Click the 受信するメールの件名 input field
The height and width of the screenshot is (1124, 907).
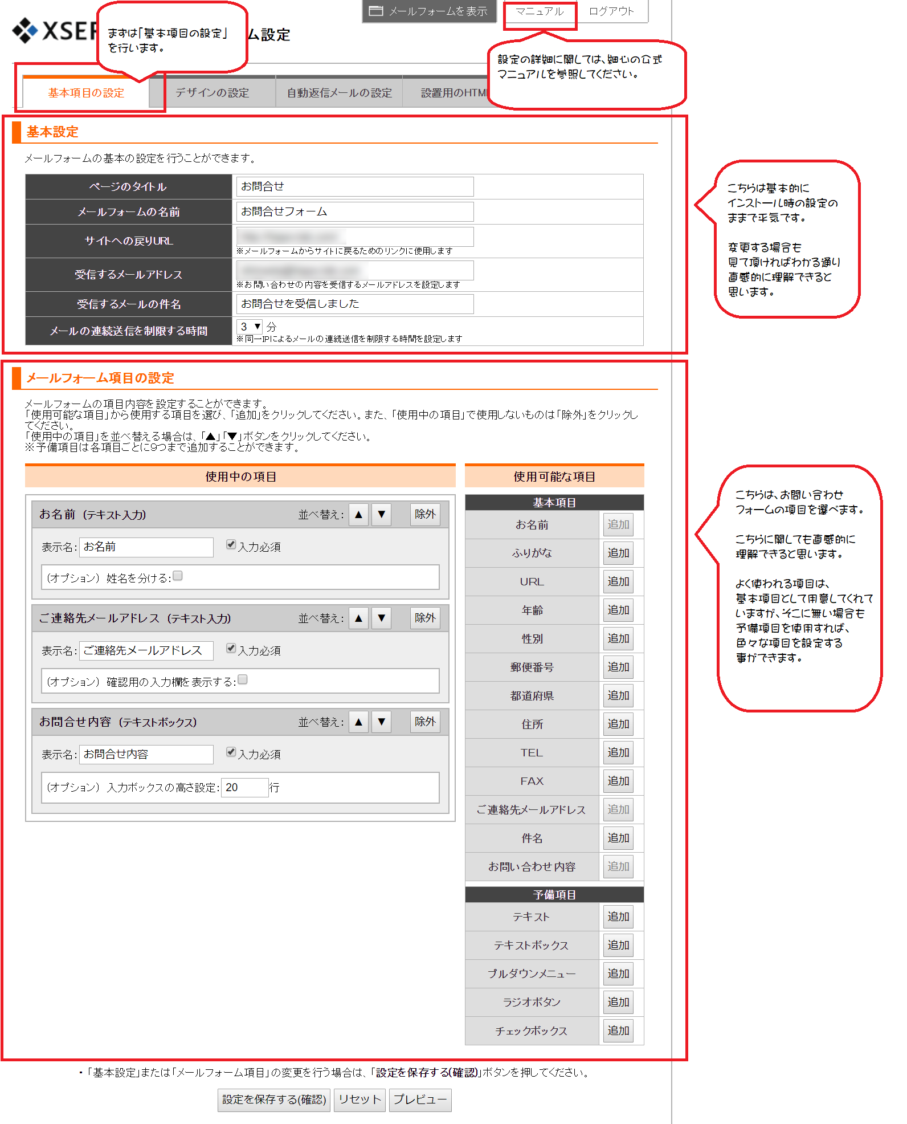[355, 304]
